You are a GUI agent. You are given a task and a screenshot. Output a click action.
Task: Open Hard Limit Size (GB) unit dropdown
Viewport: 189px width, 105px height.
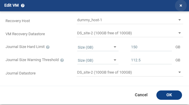98,47
